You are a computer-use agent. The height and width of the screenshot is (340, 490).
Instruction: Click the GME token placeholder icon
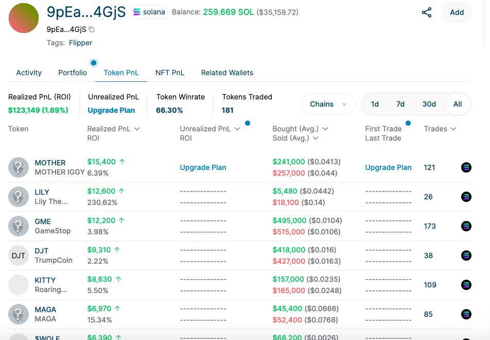(19, 226)
